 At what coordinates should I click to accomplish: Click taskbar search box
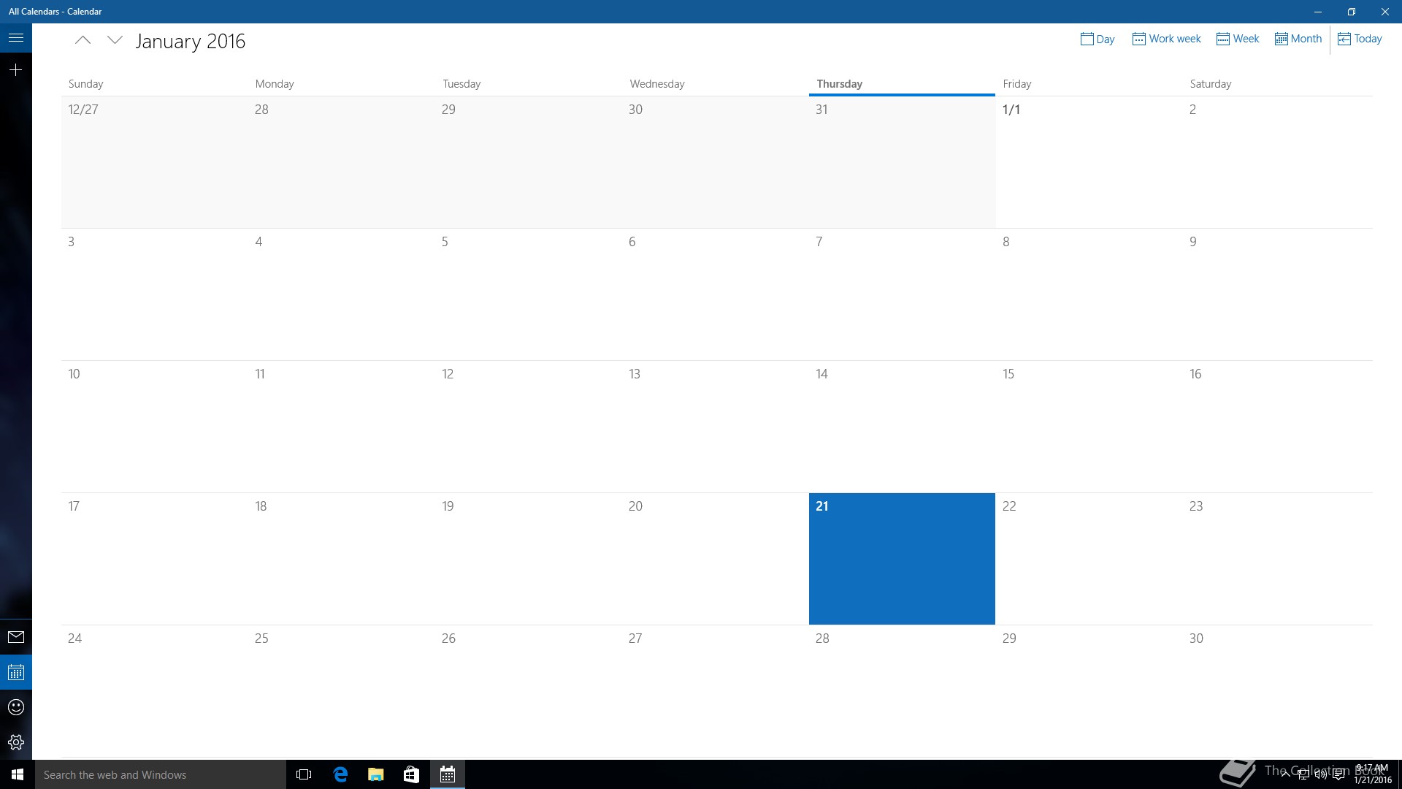[x=161, y=774]
